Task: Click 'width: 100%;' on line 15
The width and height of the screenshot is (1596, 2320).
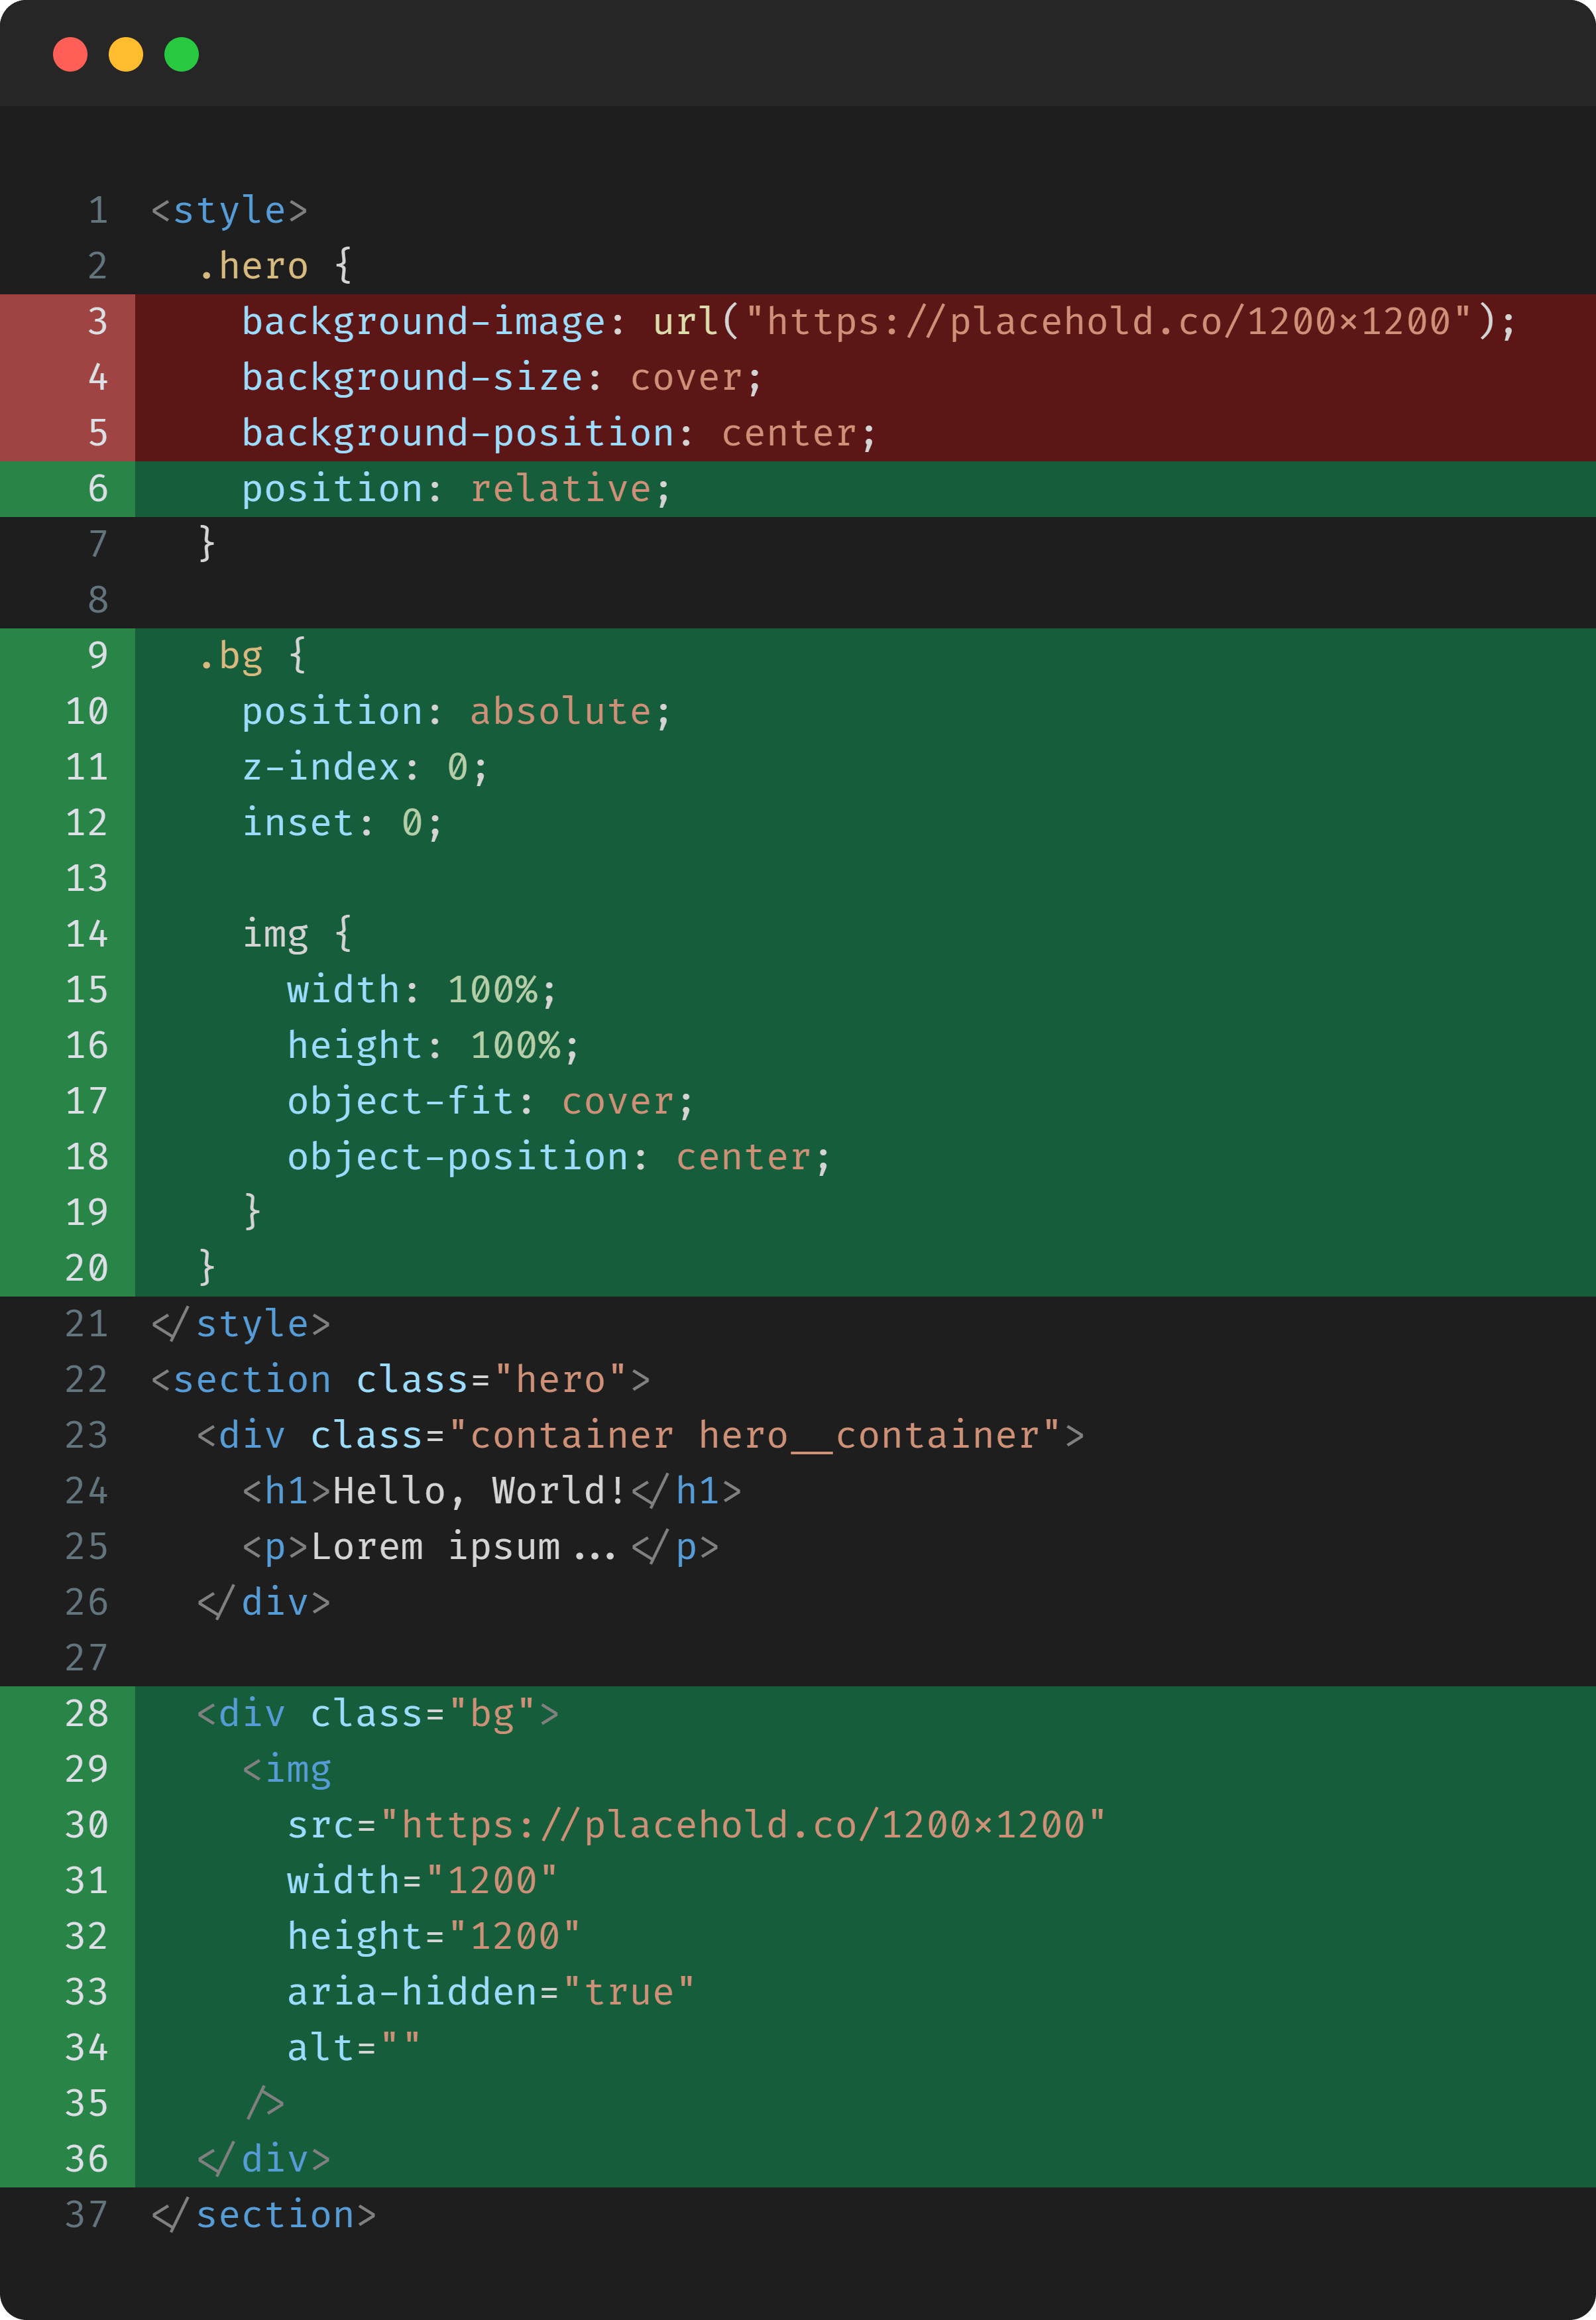Action: [x=422, y=990]
